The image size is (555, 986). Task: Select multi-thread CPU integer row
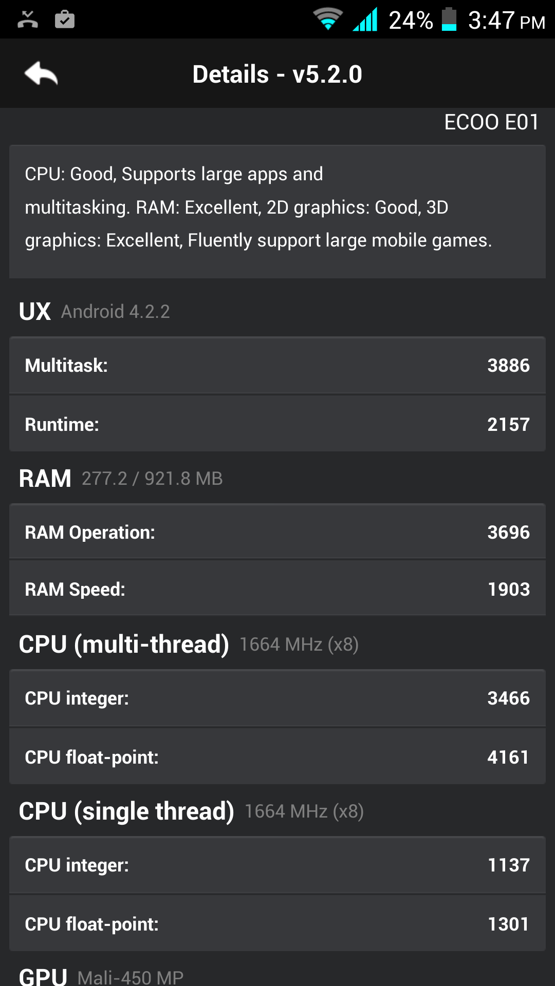(x=277, y=698)
